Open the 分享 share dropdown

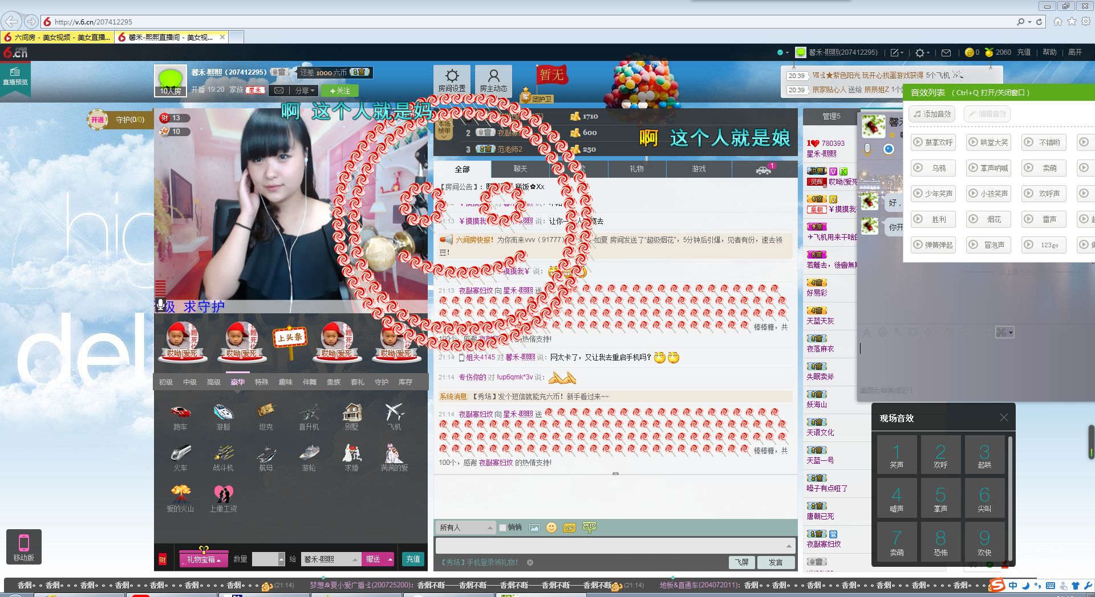(x=305, y=91)
